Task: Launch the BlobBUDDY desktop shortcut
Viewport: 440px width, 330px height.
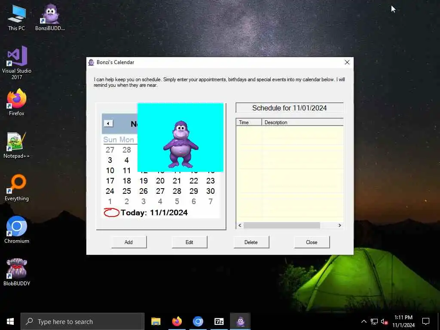Action: [x=17, y=272]
